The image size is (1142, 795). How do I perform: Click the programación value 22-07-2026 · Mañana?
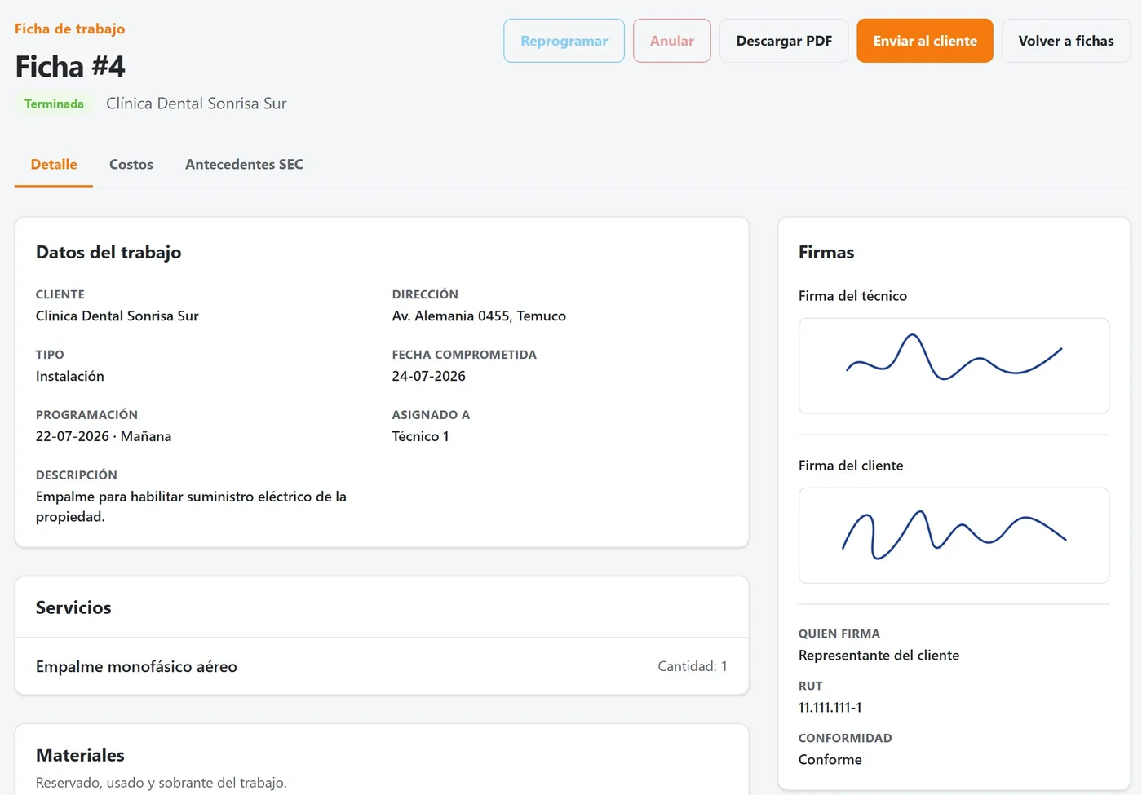(x=104, y=437)
